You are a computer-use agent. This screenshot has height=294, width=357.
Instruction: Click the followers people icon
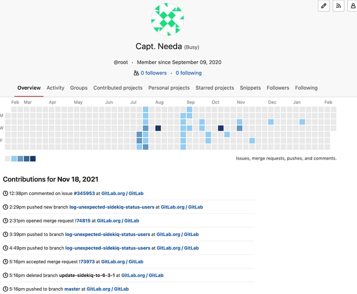(136, 73)
